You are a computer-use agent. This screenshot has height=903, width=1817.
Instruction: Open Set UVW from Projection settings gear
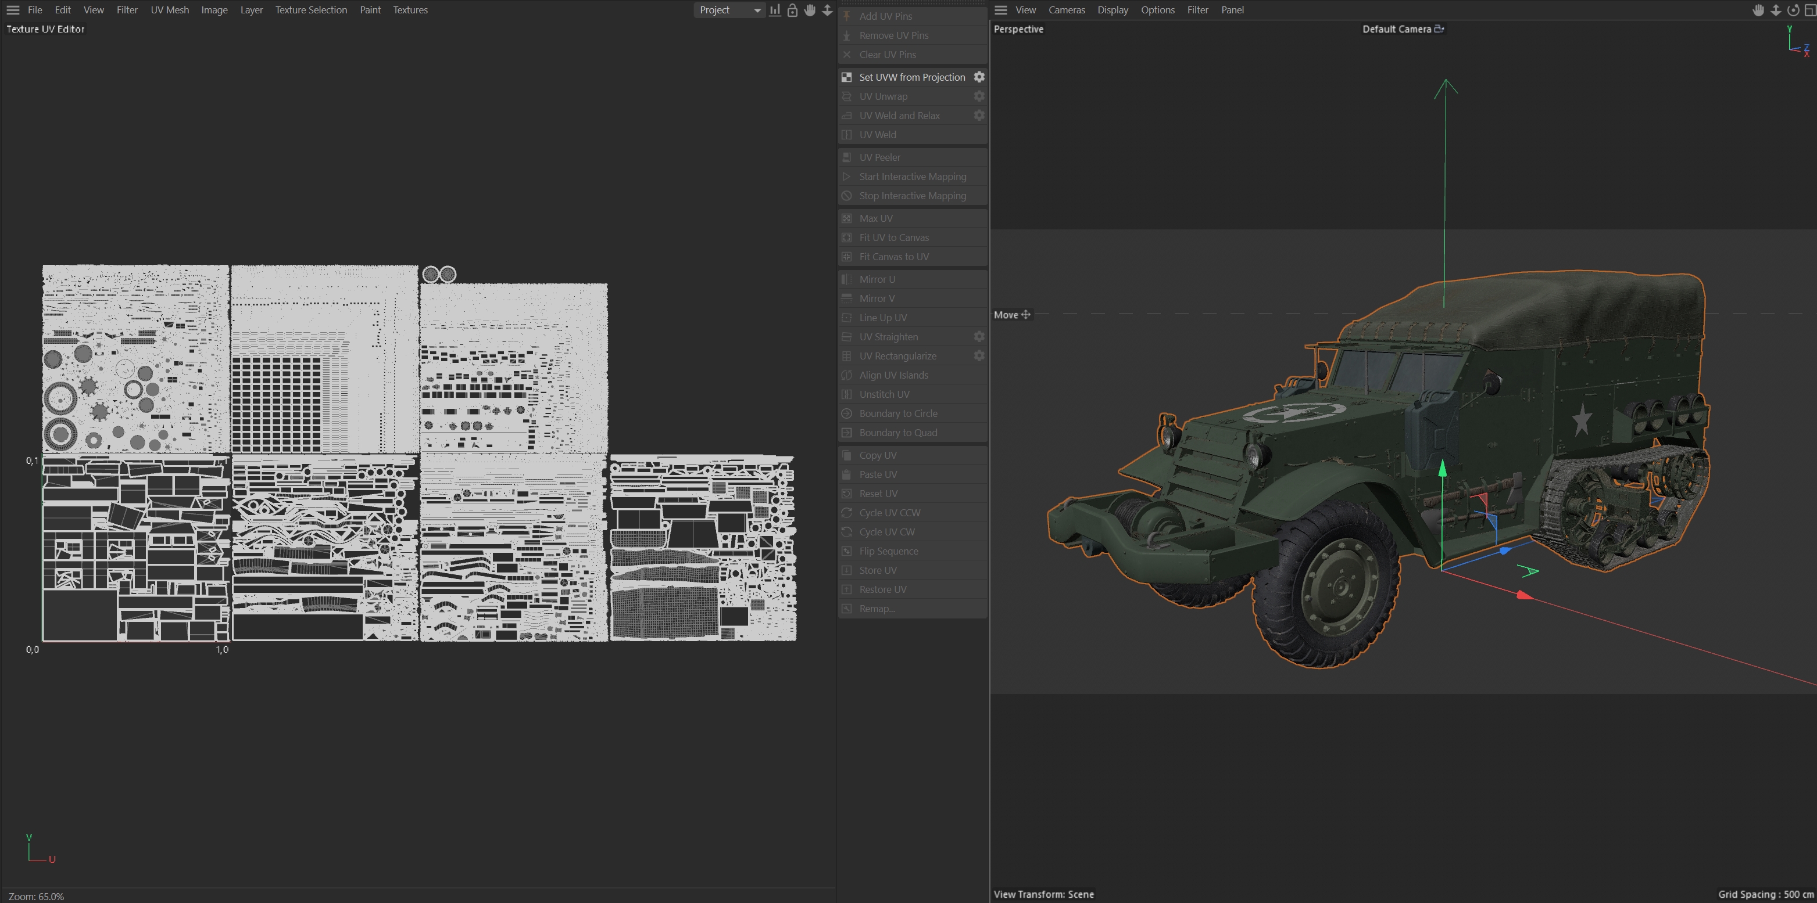pyautogui.click(x=979, y=77)
